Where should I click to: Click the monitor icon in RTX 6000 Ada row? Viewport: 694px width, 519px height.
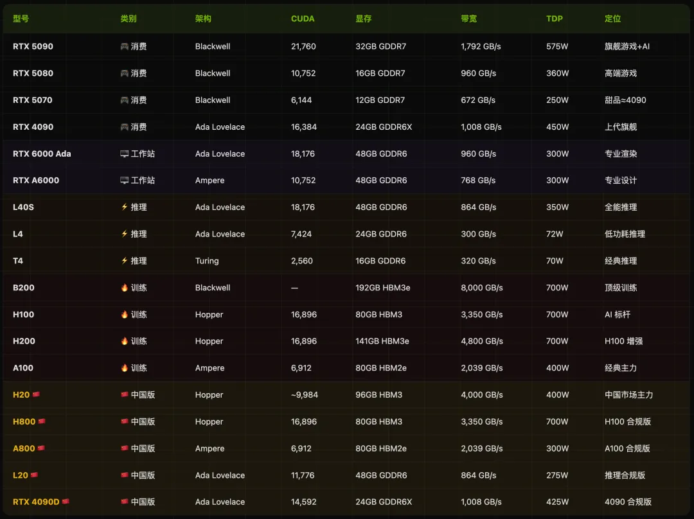(x=125, y=154)
